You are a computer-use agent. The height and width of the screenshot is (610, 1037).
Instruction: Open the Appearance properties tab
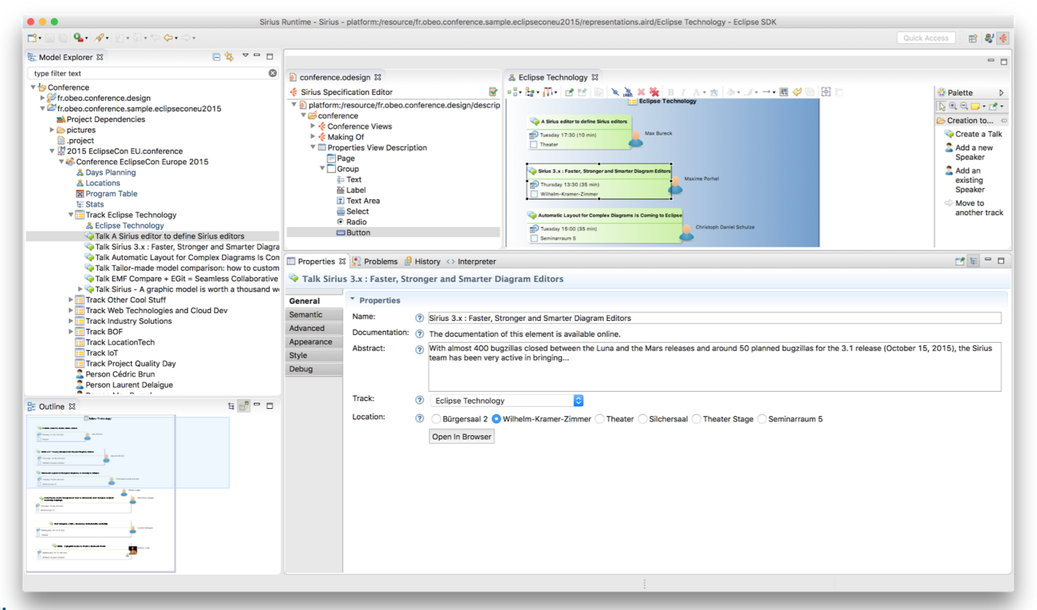pos(314,342)
